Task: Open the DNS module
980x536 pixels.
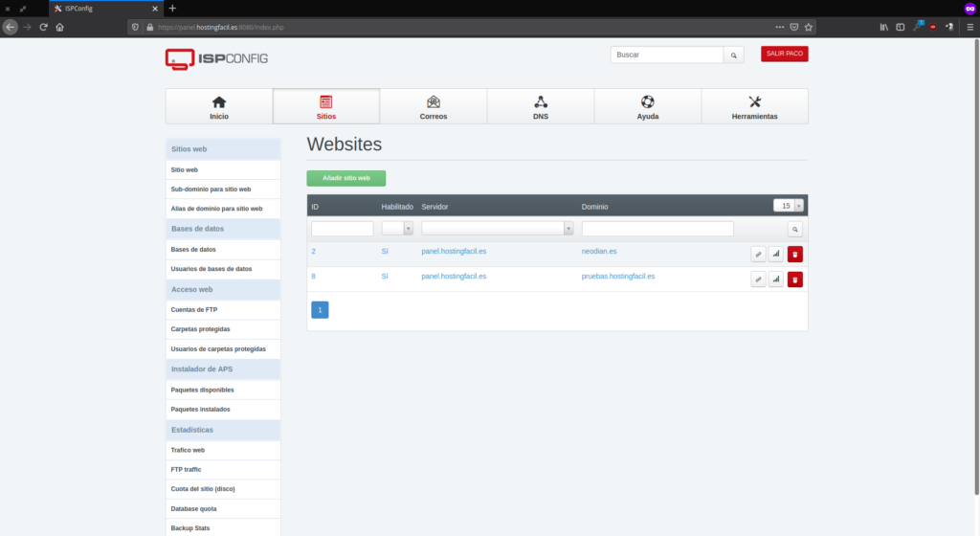Action: tap(540, 106)
